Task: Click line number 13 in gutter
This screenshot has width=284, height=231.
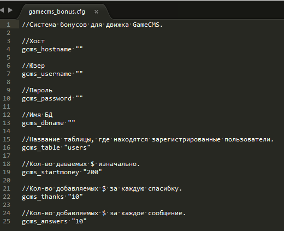Action: tap(7, 123)
